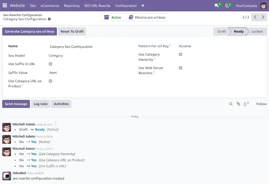The image size is (269, 184).
Task: Click 'seo rewrite configuration created' message text
Action: point(38,178)
